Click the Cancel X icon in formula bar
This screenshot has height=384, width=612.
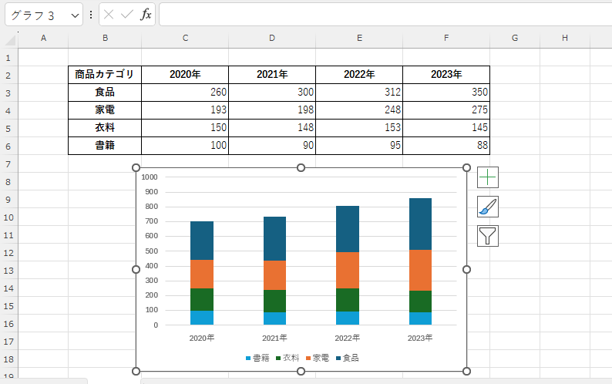[109, 15]
